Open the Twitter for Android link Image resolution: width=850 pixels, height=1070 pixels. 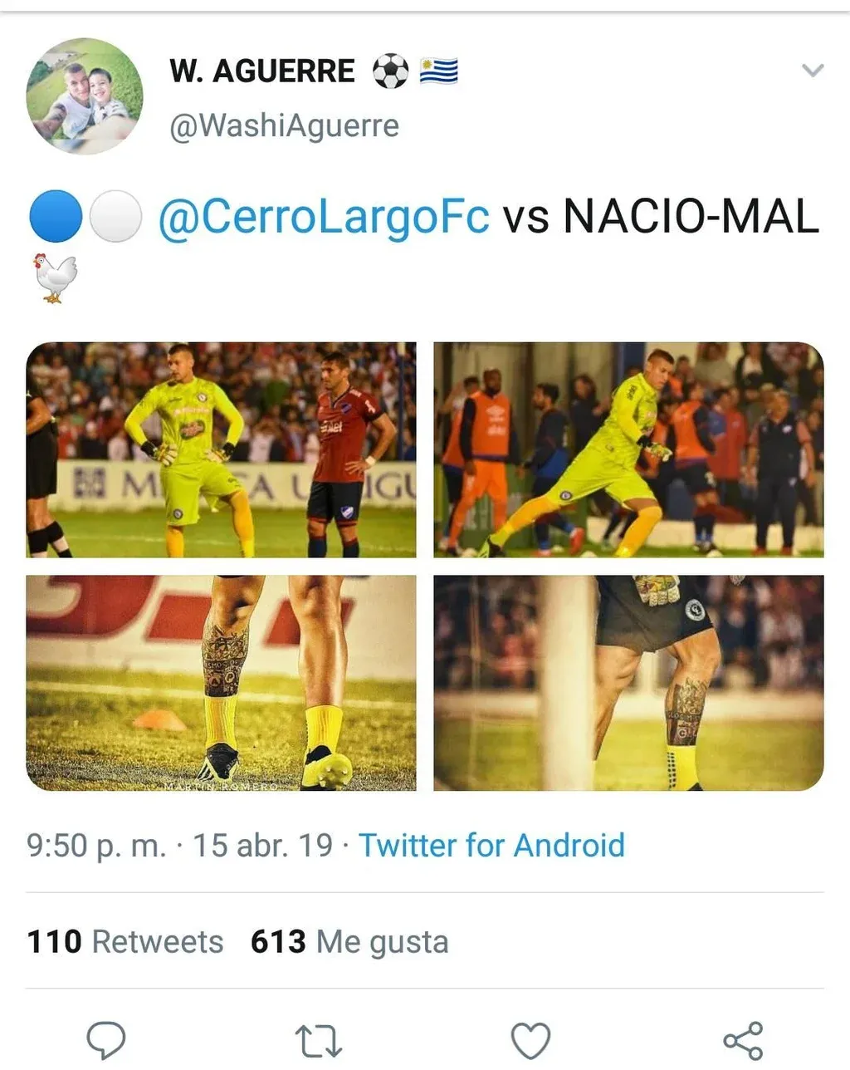[x=491, y=846]
